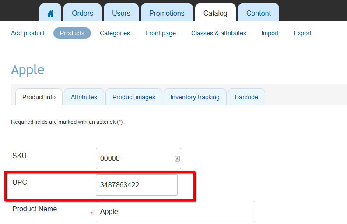Open the Categories link
The width and height of the screenshot is (347, 224).
tap(115, 33)
